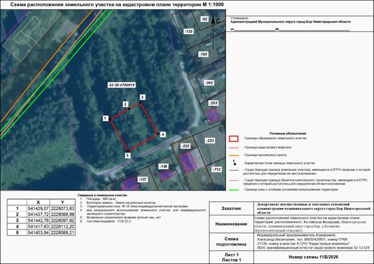Click the X column header in coordinate table
The height and width of the screenshot is (264, 374).
pyautogui.click(x=39, y=202)
